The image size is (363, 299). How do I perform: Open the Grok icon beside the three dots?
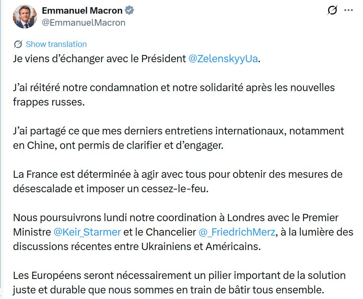[x=332, y=11]
